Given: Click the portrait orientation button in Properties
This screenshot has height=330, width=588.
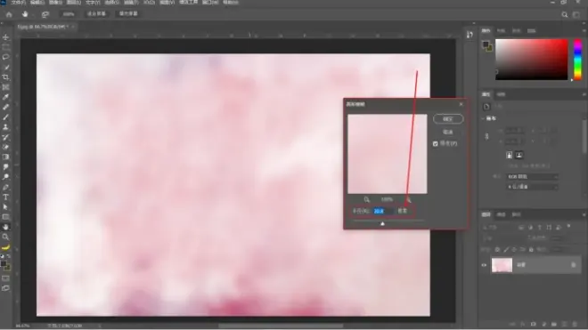Looking at the screenshot, I should point(509,155).
